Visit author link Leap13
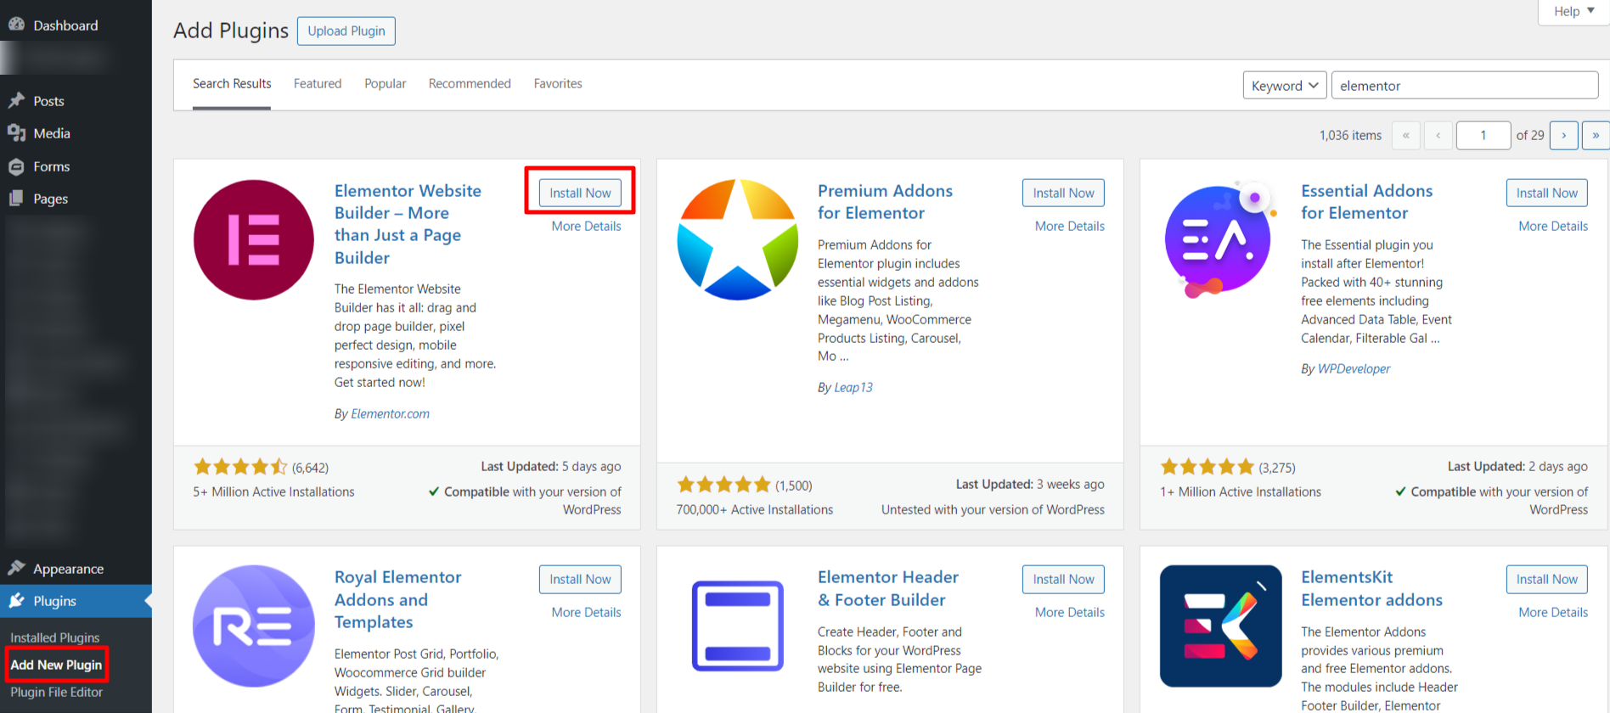 (x=853, y=387)
